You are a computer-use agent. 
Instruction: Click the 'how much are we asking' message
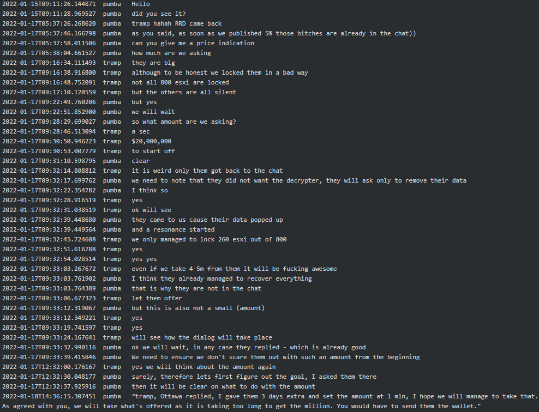pos(171,53)
